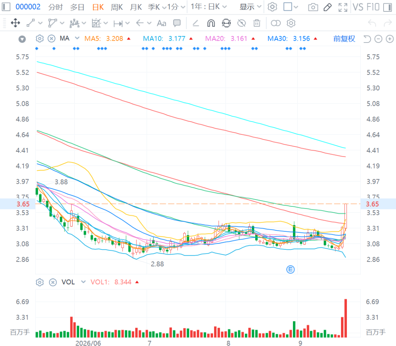The image size is (396, 346).
Task: Select the Aa text annotation tool
Action: (x=162, y=23)
